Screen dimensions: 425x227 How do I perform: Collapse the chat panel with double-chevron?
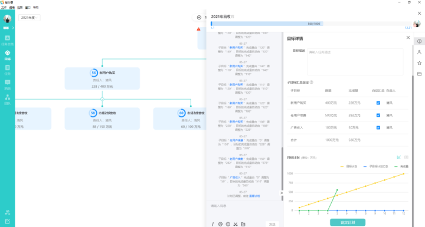coord(282,193)
